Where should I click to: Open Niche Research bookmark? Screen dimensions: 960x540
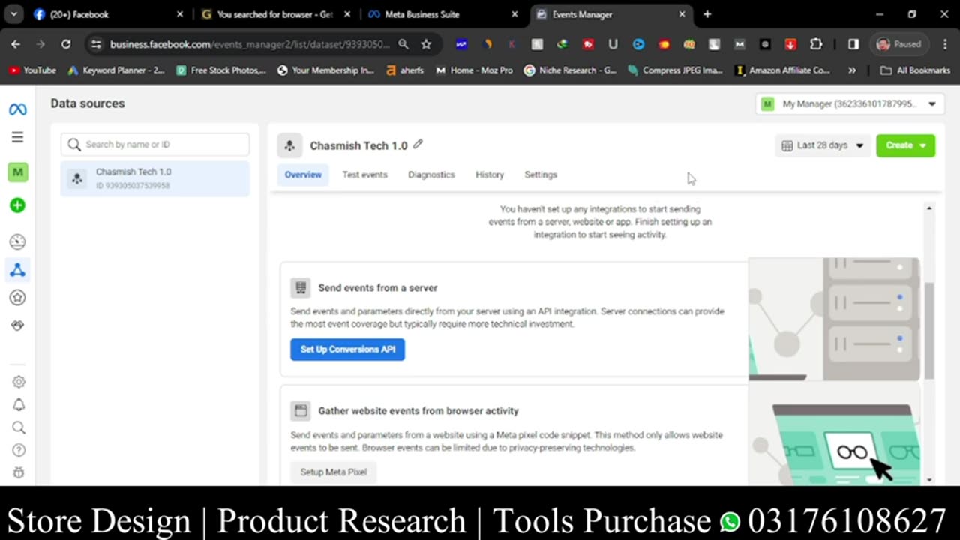coord(570,70)
